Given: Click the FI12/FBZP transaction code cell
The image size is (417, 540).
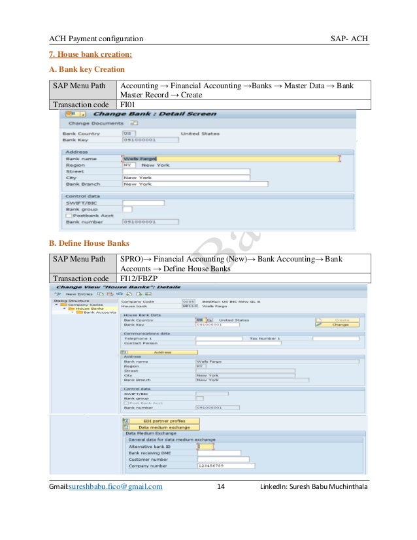Looking at the screenshot, I should tap(244, 278).
